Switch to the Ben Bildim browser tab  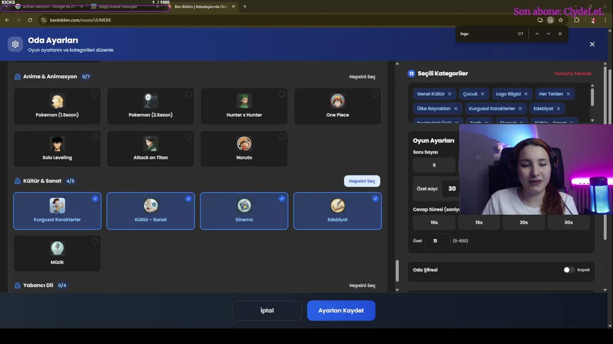(x=201, y=7)
